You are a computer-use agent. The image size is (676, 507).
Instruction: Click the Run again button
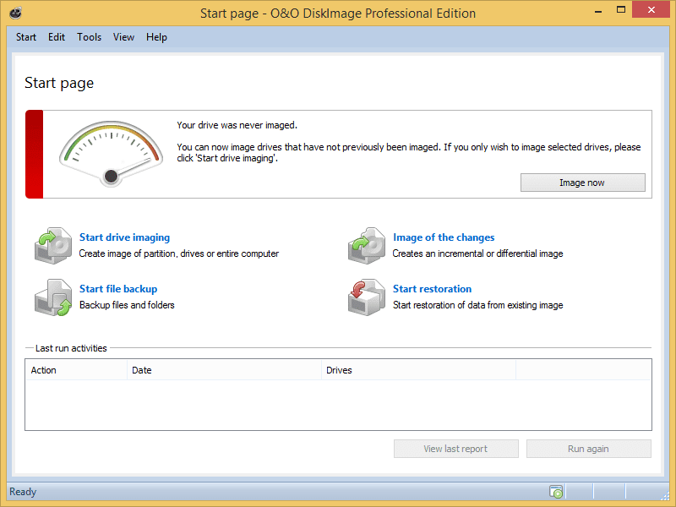pyautogui.click(x=588, y=449)
